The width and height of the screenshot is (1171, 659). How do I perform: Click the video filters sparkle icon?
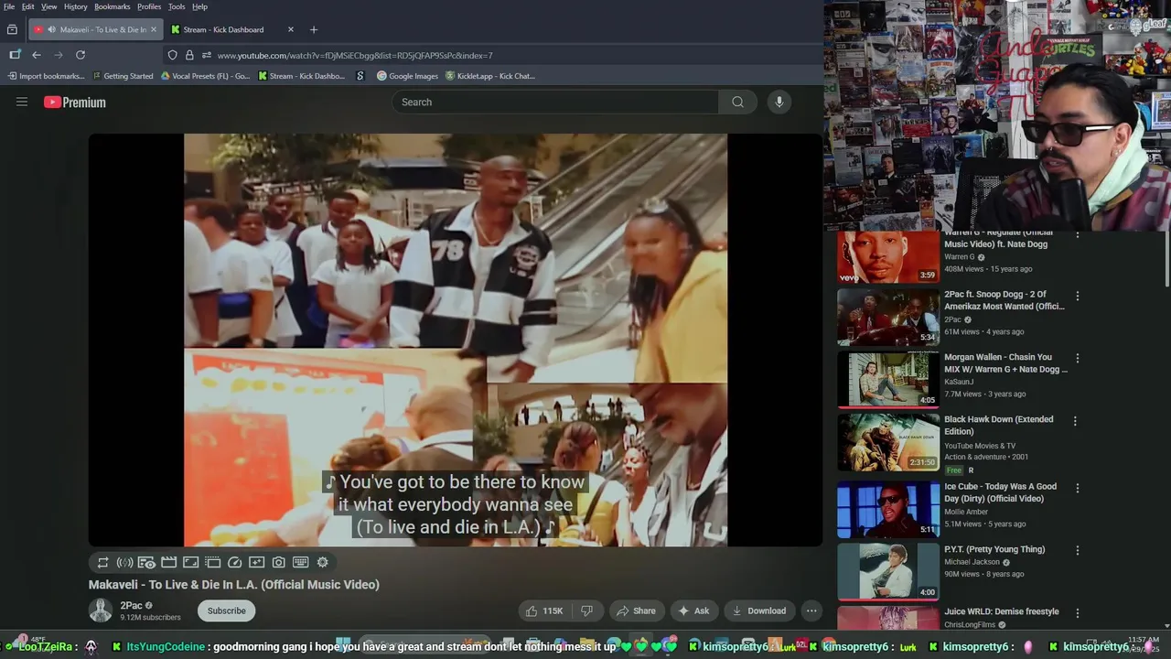click(x=256, y=563)
